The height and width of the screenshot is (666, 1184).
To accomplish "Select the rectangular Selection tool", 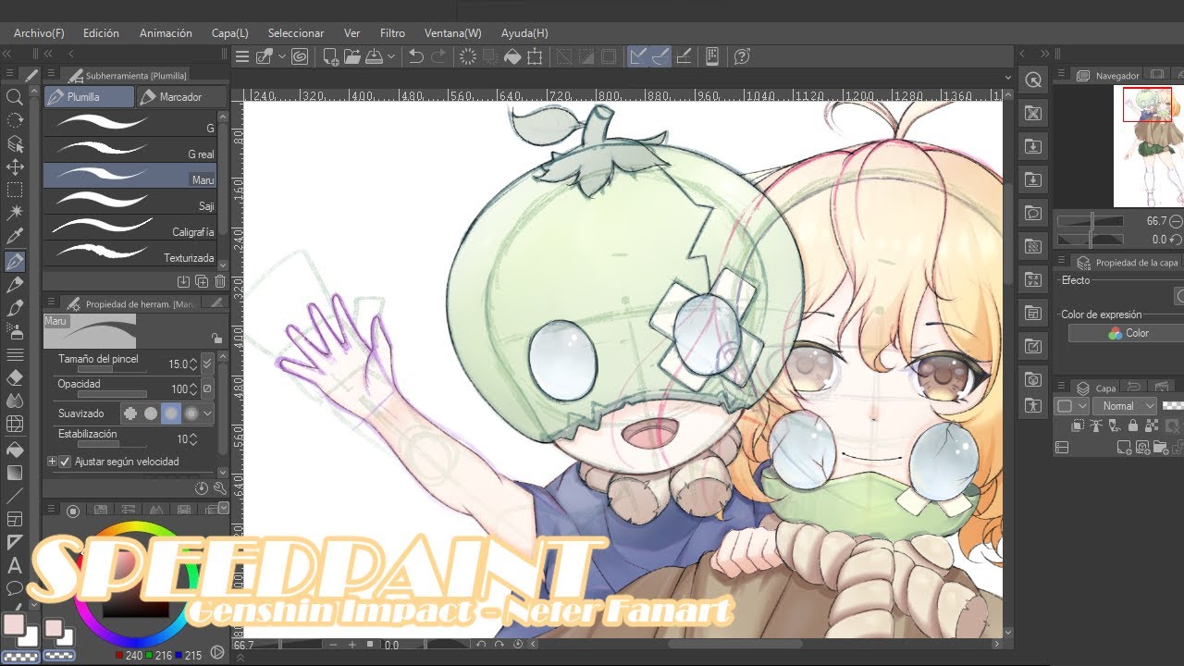I will pyautogui.click(x=15, y=191).
